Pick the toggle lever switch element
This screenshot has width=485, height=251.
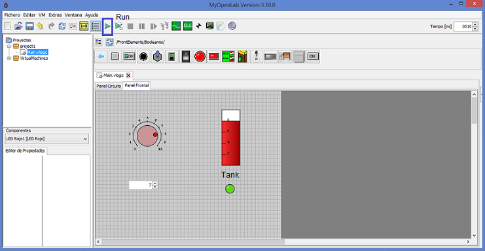tap(157, 57)
